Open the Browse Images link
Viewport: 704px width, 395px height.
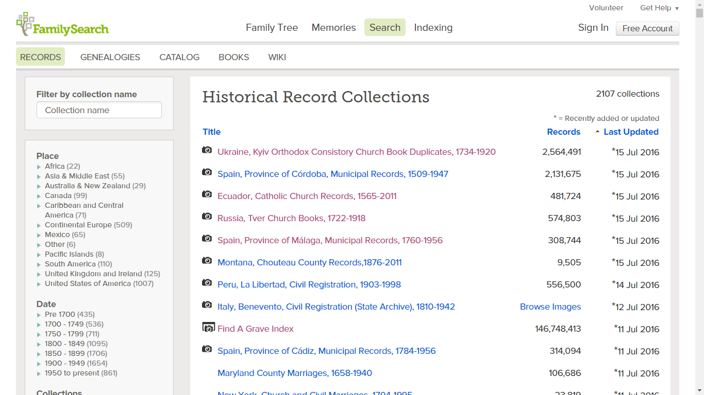coord(550,307)
